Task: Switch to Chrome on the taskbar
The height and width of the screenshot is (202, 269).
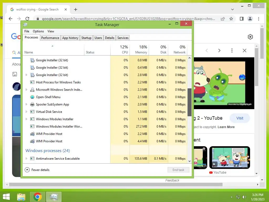Action: tap(37, 197)
